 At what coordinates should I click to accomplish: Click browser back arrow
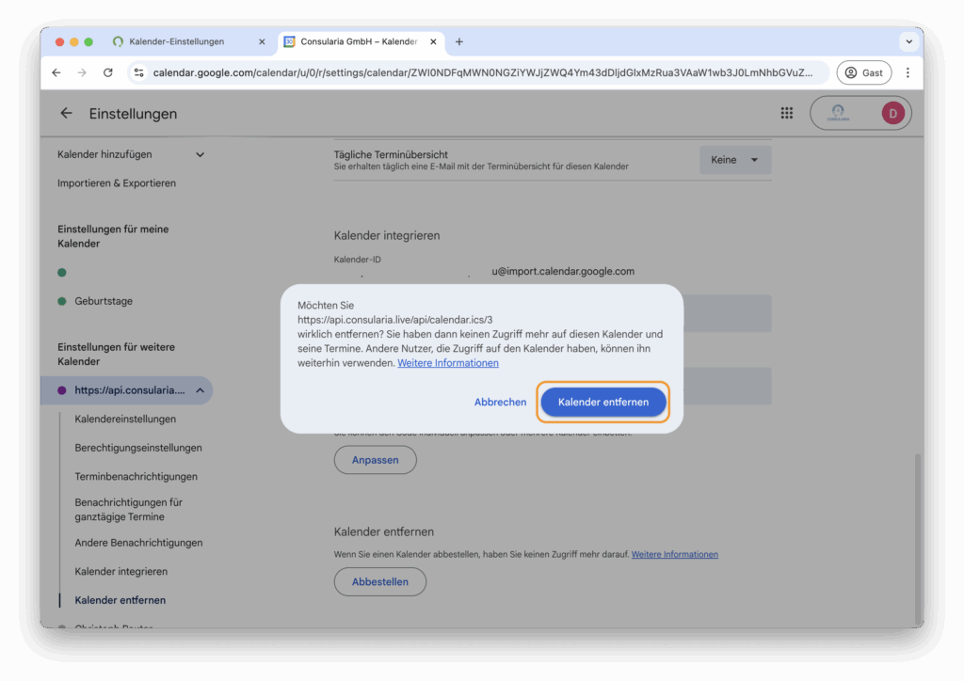(56, 72)
